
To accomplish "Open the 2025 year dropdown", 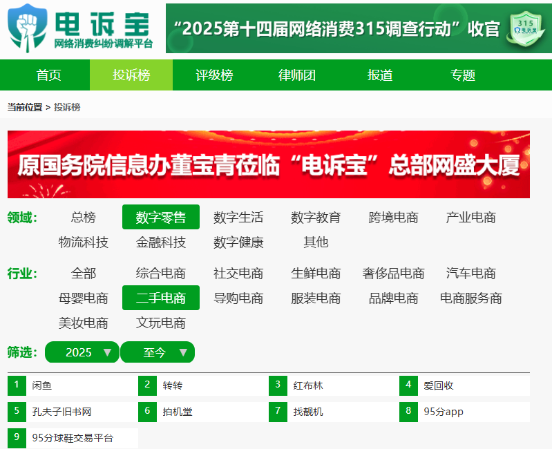I will (x=82, y=352).
